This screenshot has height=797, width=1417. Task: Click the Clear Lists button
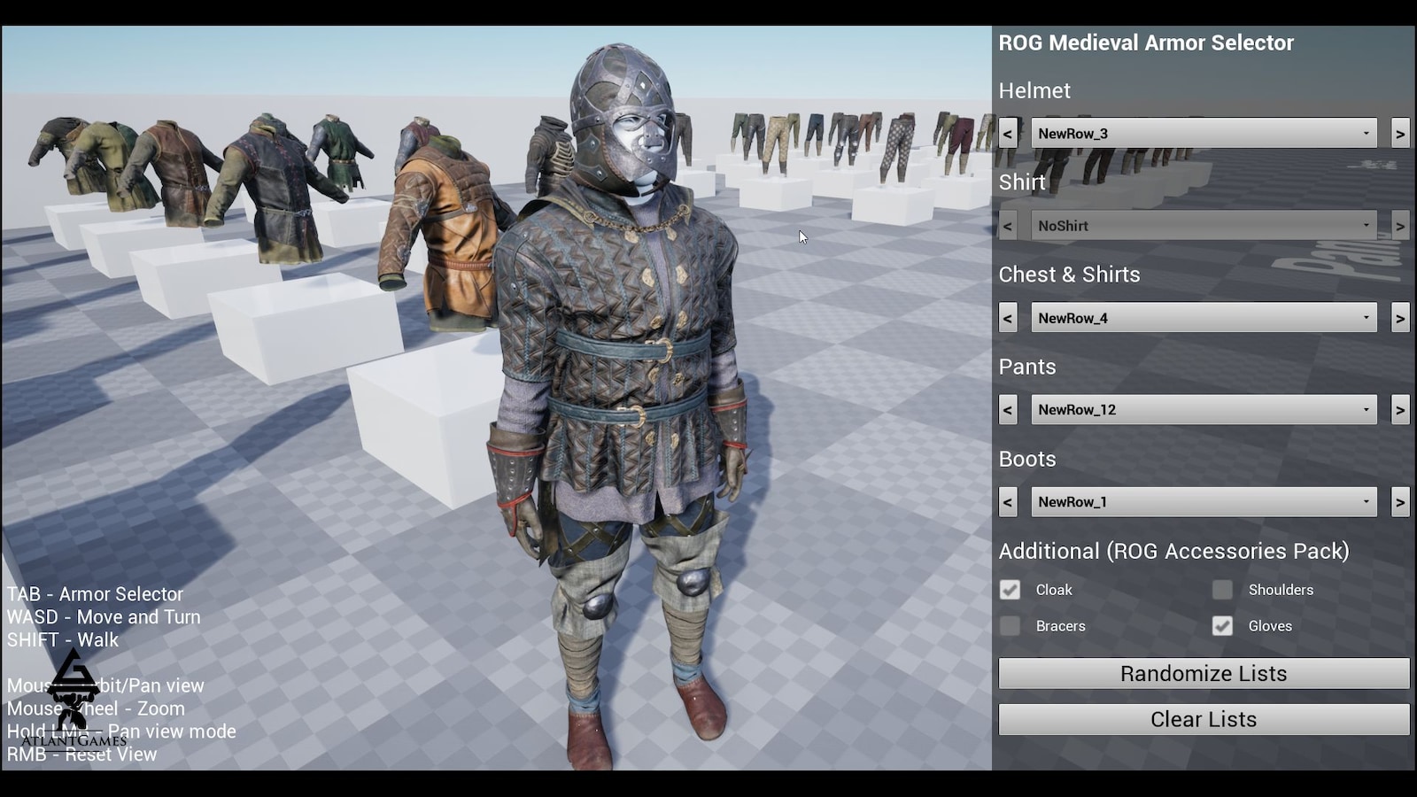point(1204,720)
